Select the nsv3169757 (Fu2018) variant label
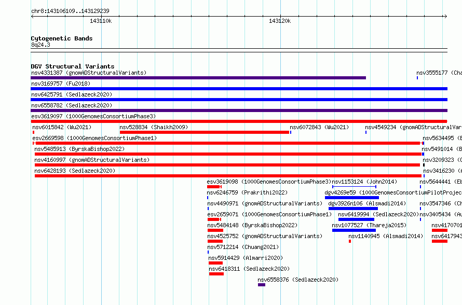The height and width of the screenshot is (305, 462). click(x=61, y=84)
